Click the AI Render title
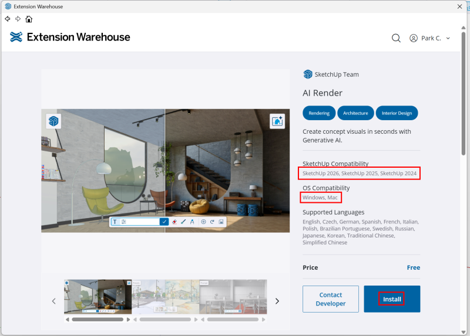The width and height of the screenshot is (470, 336). click(x=323, y=93)
